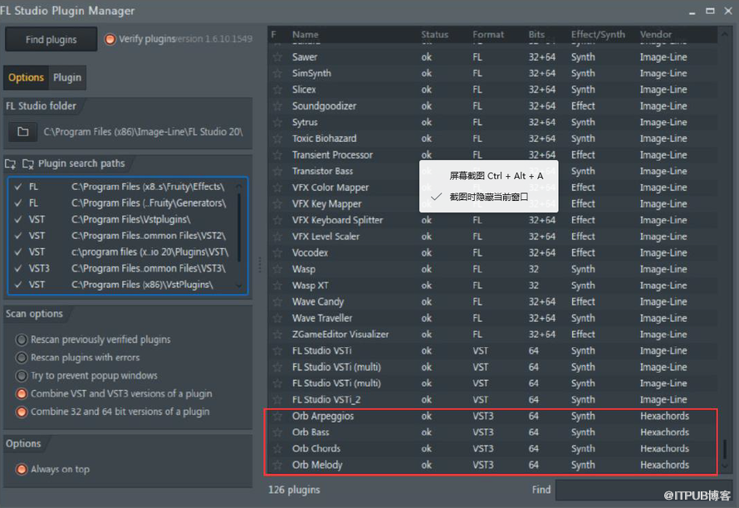This screenshot has width=739, height=508.
Task: Mark Orb Chords as favorite
Action: (277, 448)
